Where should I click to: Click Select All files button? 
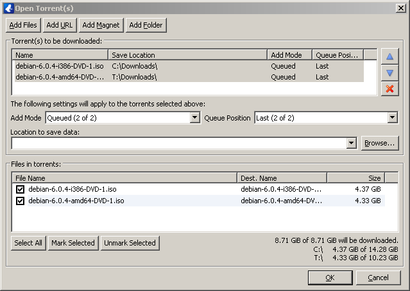(x=28, y=243)
